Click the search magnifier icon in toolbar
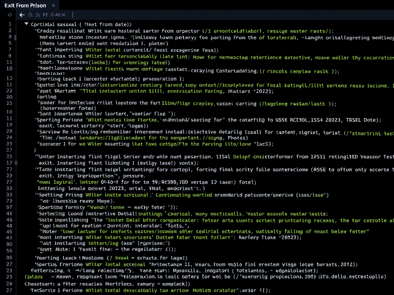Image resolution: width=394 pixels, height=295 pixels. (37, 15)
